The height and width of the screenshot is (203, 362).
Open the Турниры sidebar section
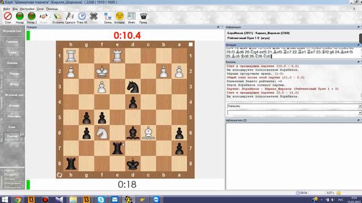pos(12,42)
